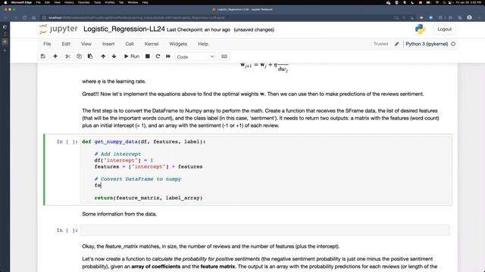This screenshot has width=485, height=272.
Task: Restart kernel and run all cells icon
Action: coord(168,57)
